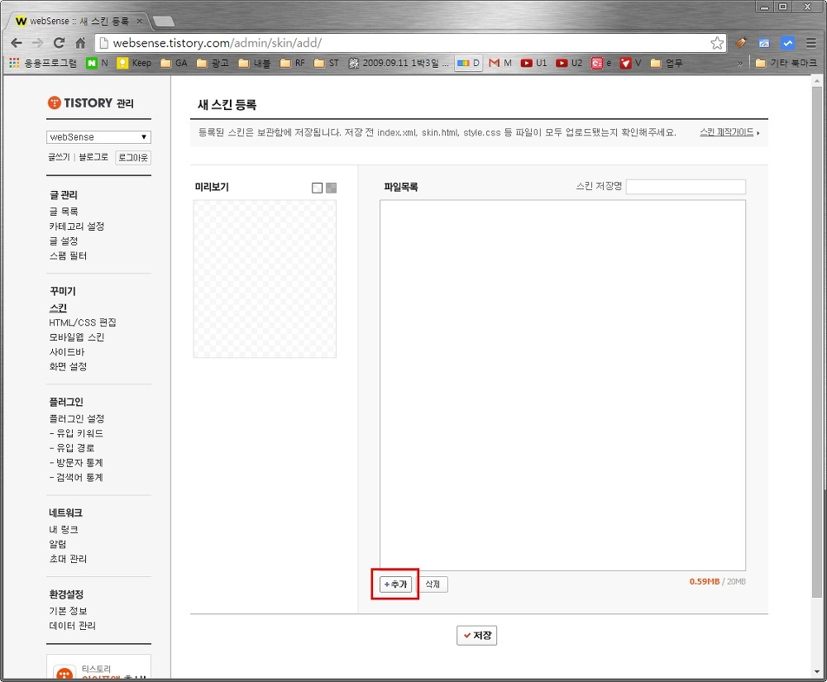
Task: Open the RF bookmark folder
Action: coord(293,64)
